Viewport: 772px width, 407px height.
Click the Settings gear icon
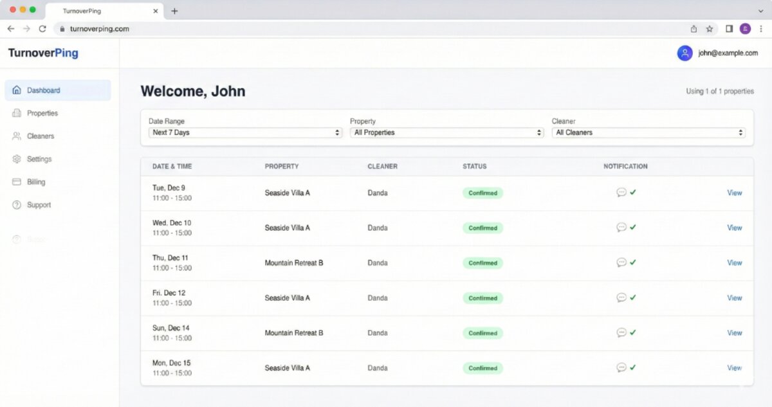(x=17, y=159)
